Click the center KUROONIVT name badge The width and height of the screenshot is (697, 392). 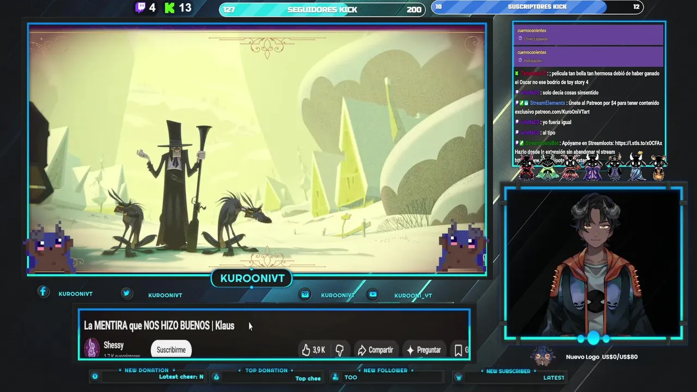pos(252,278)
